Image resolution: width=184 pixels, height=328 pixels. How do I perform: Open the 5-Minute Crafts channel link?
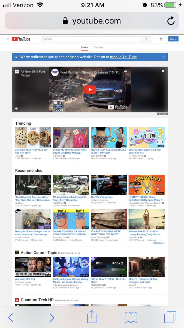tap(60, 238)
